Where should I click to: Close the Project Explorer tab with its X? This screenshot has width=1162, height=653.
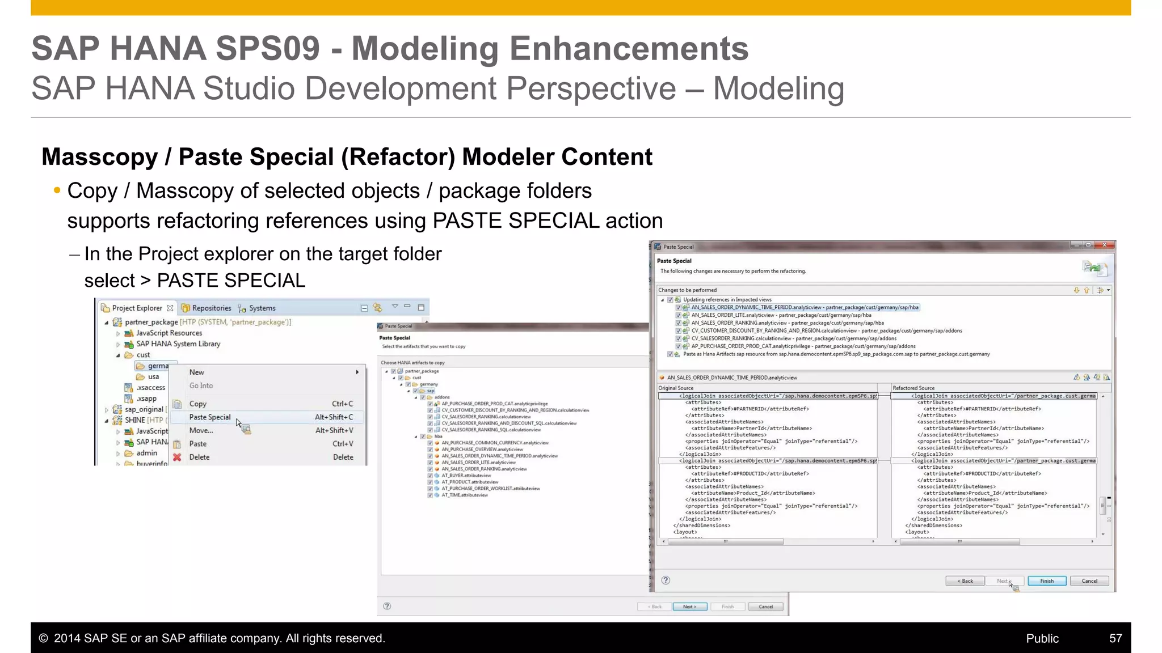point(170,308)
